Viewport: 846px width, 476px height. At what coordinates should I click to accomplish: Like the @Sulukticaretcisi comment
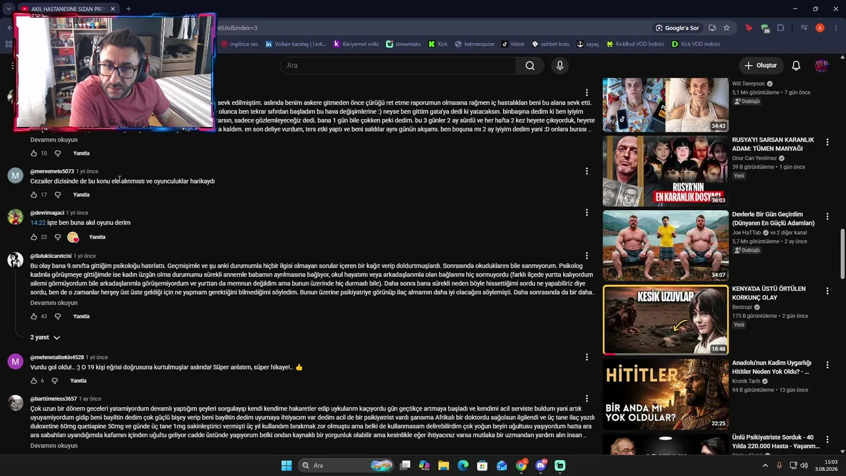[x=34, y=317]
